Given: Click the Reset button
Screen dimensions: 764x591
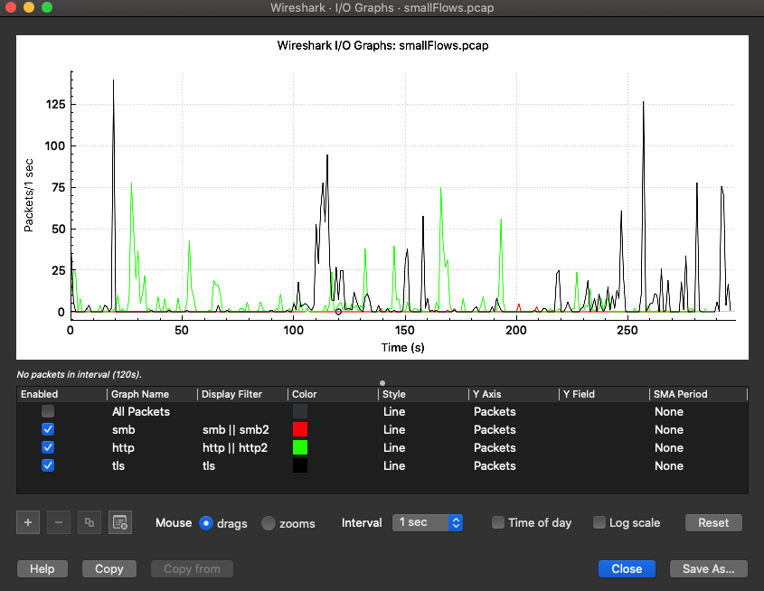Looking at the screenshot, I should point(713,522).
